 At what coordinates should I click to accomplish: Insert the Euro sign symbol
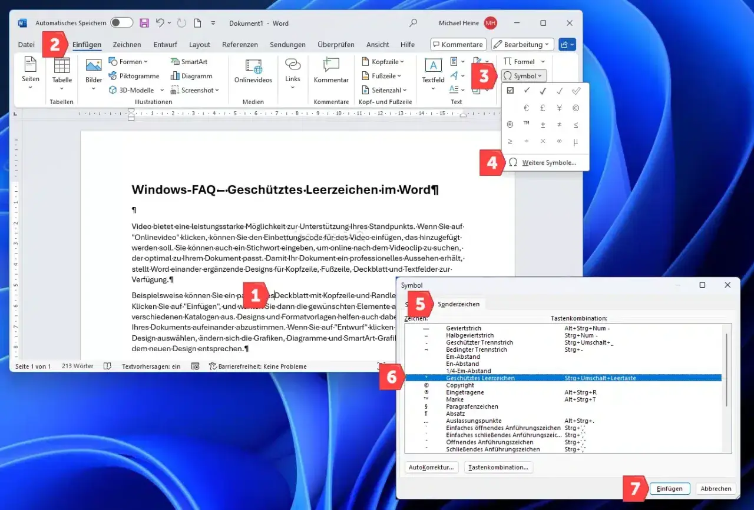click(x=527, y=108)
